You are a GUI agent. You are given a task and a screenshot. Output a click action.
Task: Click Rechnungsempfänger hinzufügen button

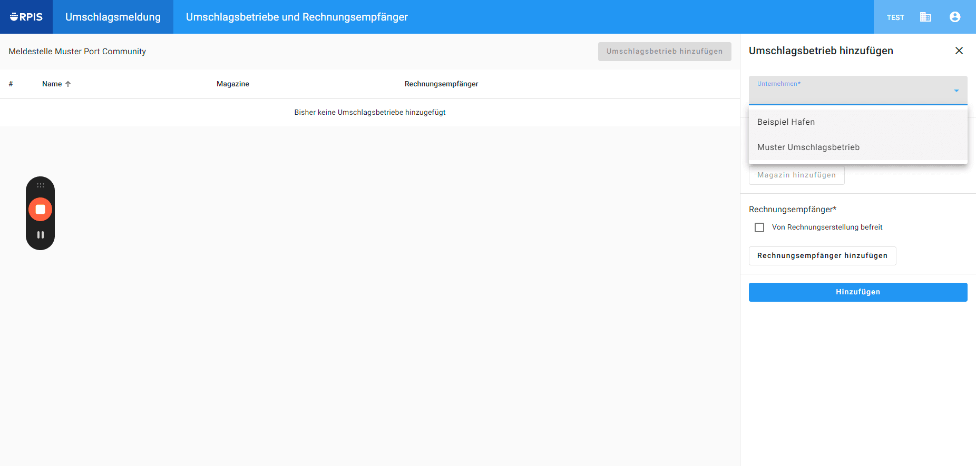tap(822, 256)
